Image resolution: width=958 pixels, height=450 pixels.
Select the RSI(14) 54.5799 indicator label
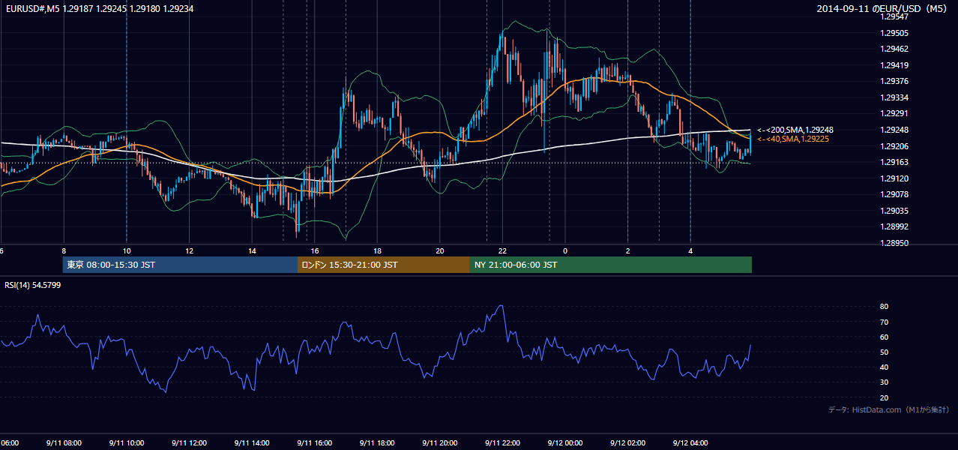(x=33, y=285)
